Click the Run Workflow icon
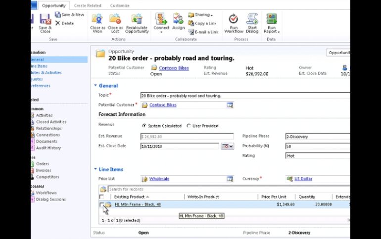The width and height of the screenshot is (381, 239). point(234,20)
